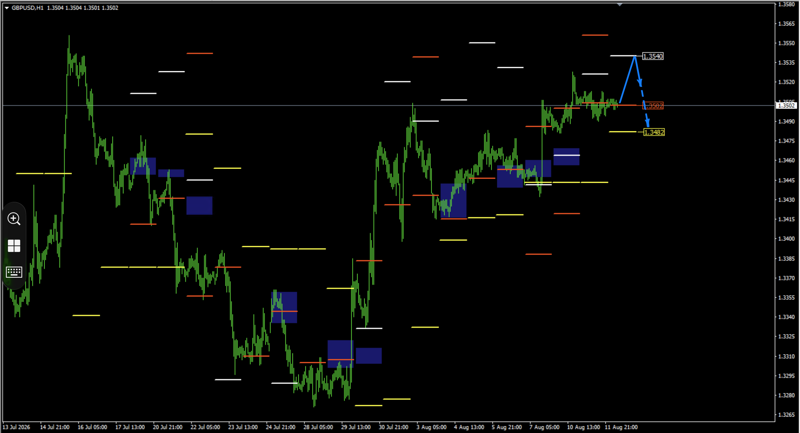Image resolution: width=800 pixels, height=433 pixels.
Task: Click the 1.3265 value on the price scale
Action: point(786,415)
